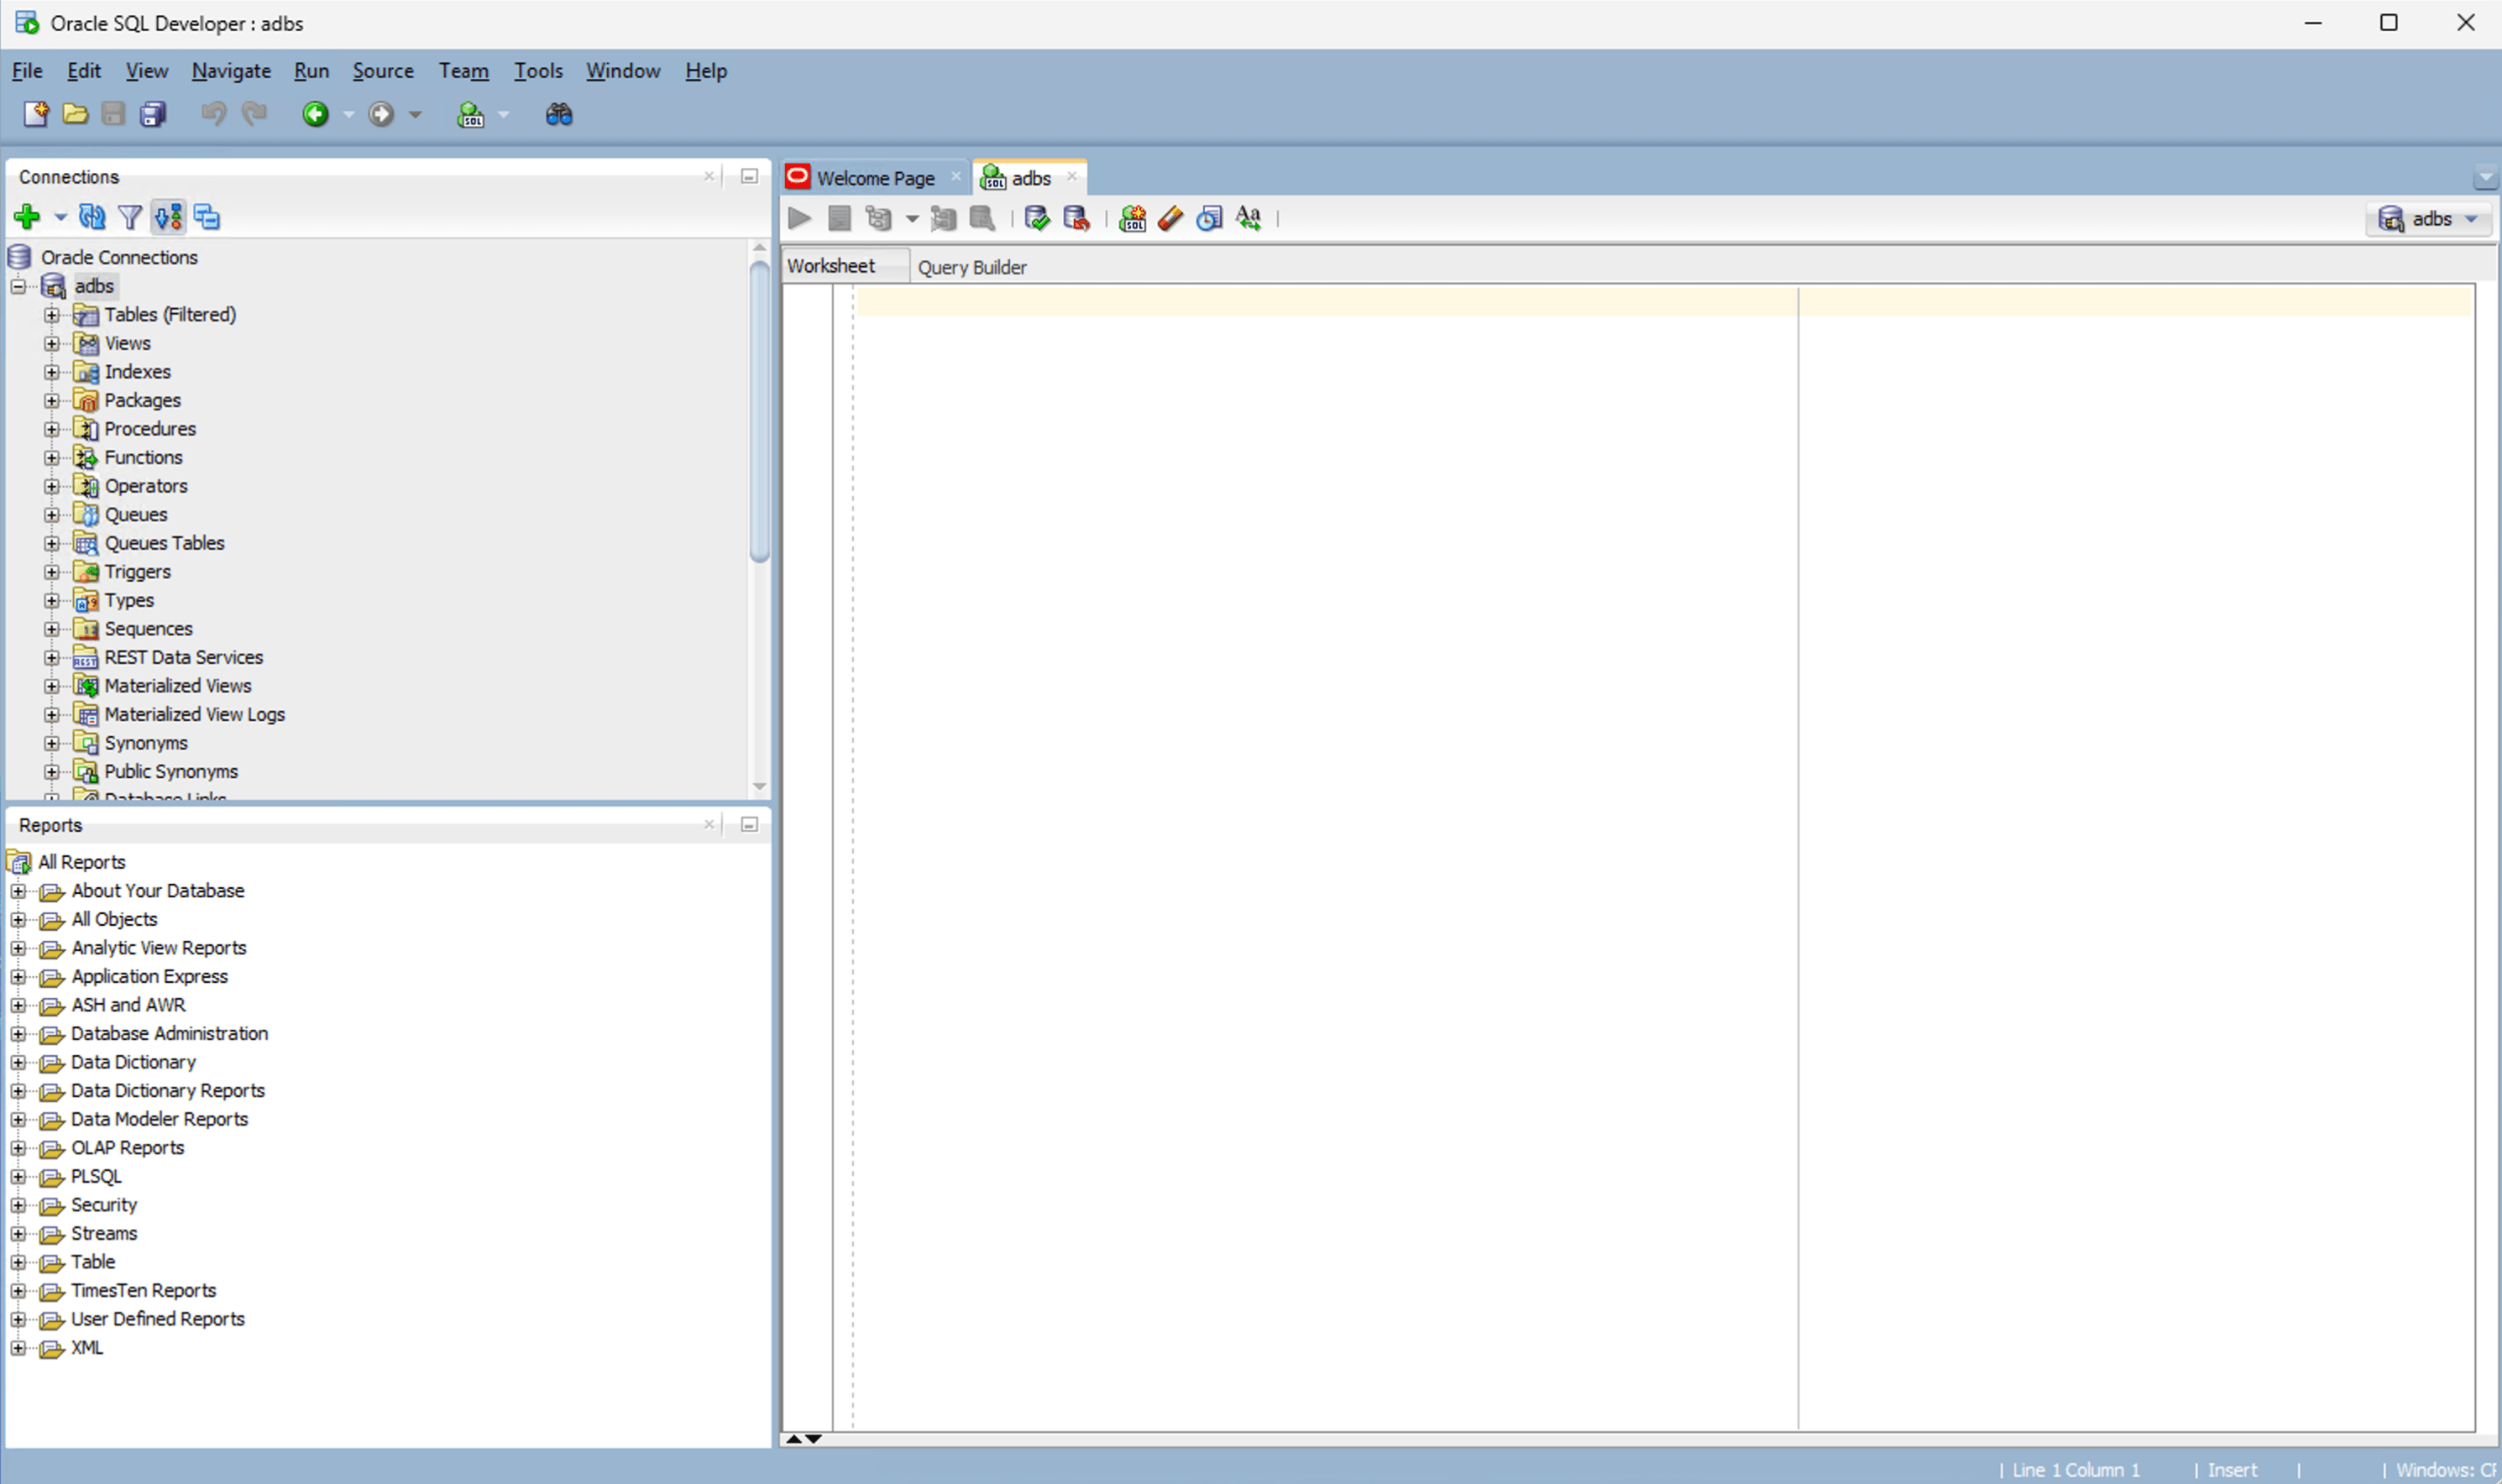Close the Welcome Page tab
Image resolution: width=2502 pixels, height=1484 pixels.
click(x=955, y=176)
